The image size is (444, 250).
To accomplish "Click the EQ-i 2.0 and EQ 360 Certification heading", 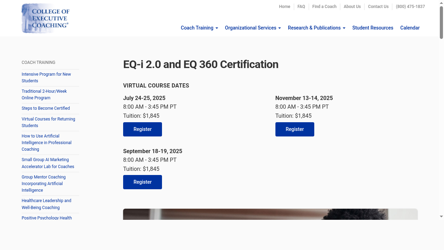I will 201,64.
